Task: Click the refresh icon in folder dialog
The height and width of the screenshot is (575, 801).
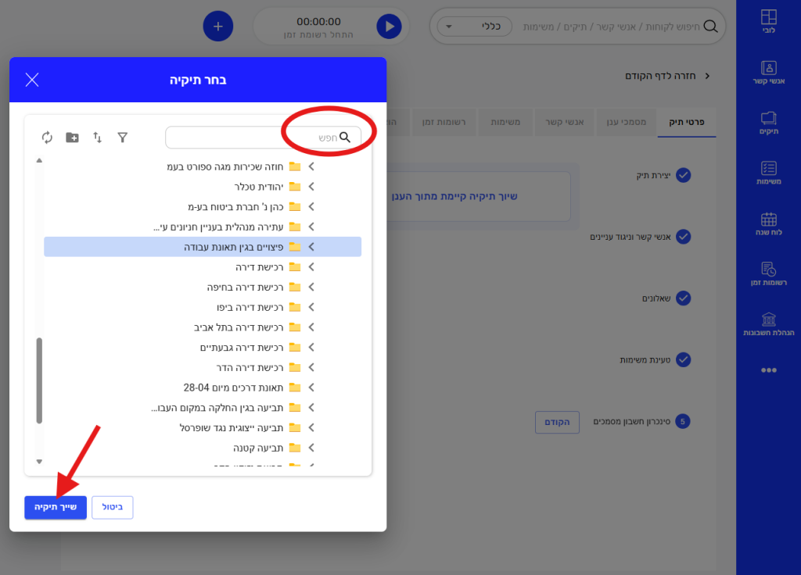Action: [x=47, y=137]
